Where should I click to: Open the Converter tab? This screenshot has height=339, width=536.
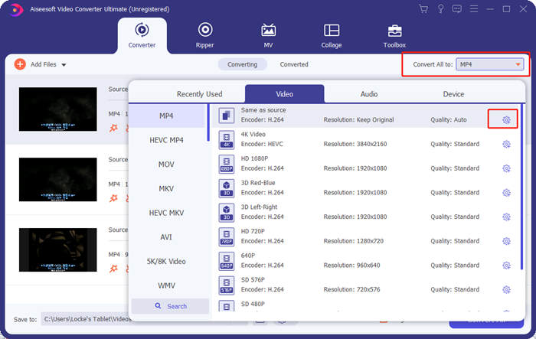(x=142, y=35)
